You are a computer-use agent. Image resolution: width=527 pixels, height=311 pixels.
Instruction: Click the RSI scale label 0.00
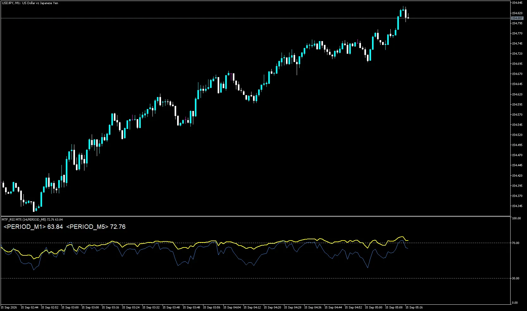[x=515, y=303]
